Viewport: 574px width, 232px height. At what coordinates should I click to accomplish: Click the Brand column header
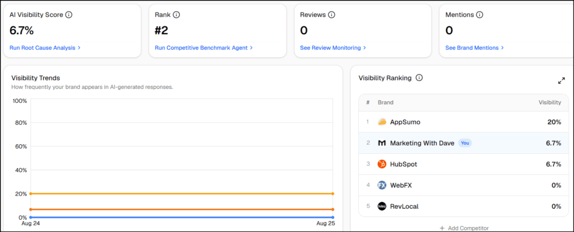(386, 102)
